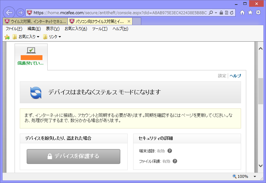The height and width of the screenshot is (183, 266).
Task: Close the active tab with its X
Action: point(129,21)
